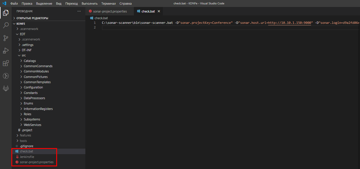Screen dimensions: 360x169
Task: Expand the CommonModules folder
Action: (x=36, y=71)
